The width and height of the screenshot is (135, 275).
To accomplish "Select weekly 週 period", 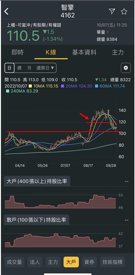I will (x=19, y=68).
